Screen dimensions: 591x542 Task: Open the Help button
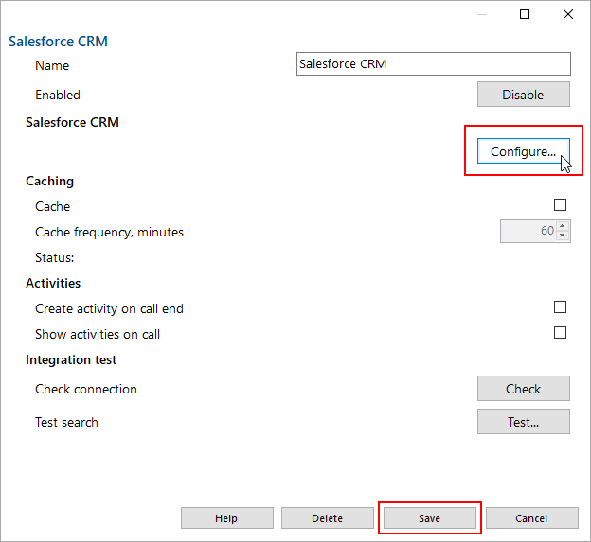(x=227, y=518)
